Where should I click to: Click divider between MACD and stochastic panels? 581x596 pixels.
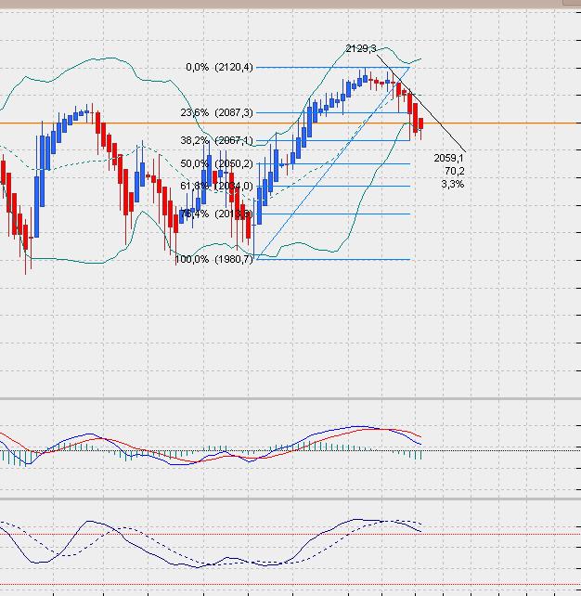pyautogui.click(x=290, y=499)
